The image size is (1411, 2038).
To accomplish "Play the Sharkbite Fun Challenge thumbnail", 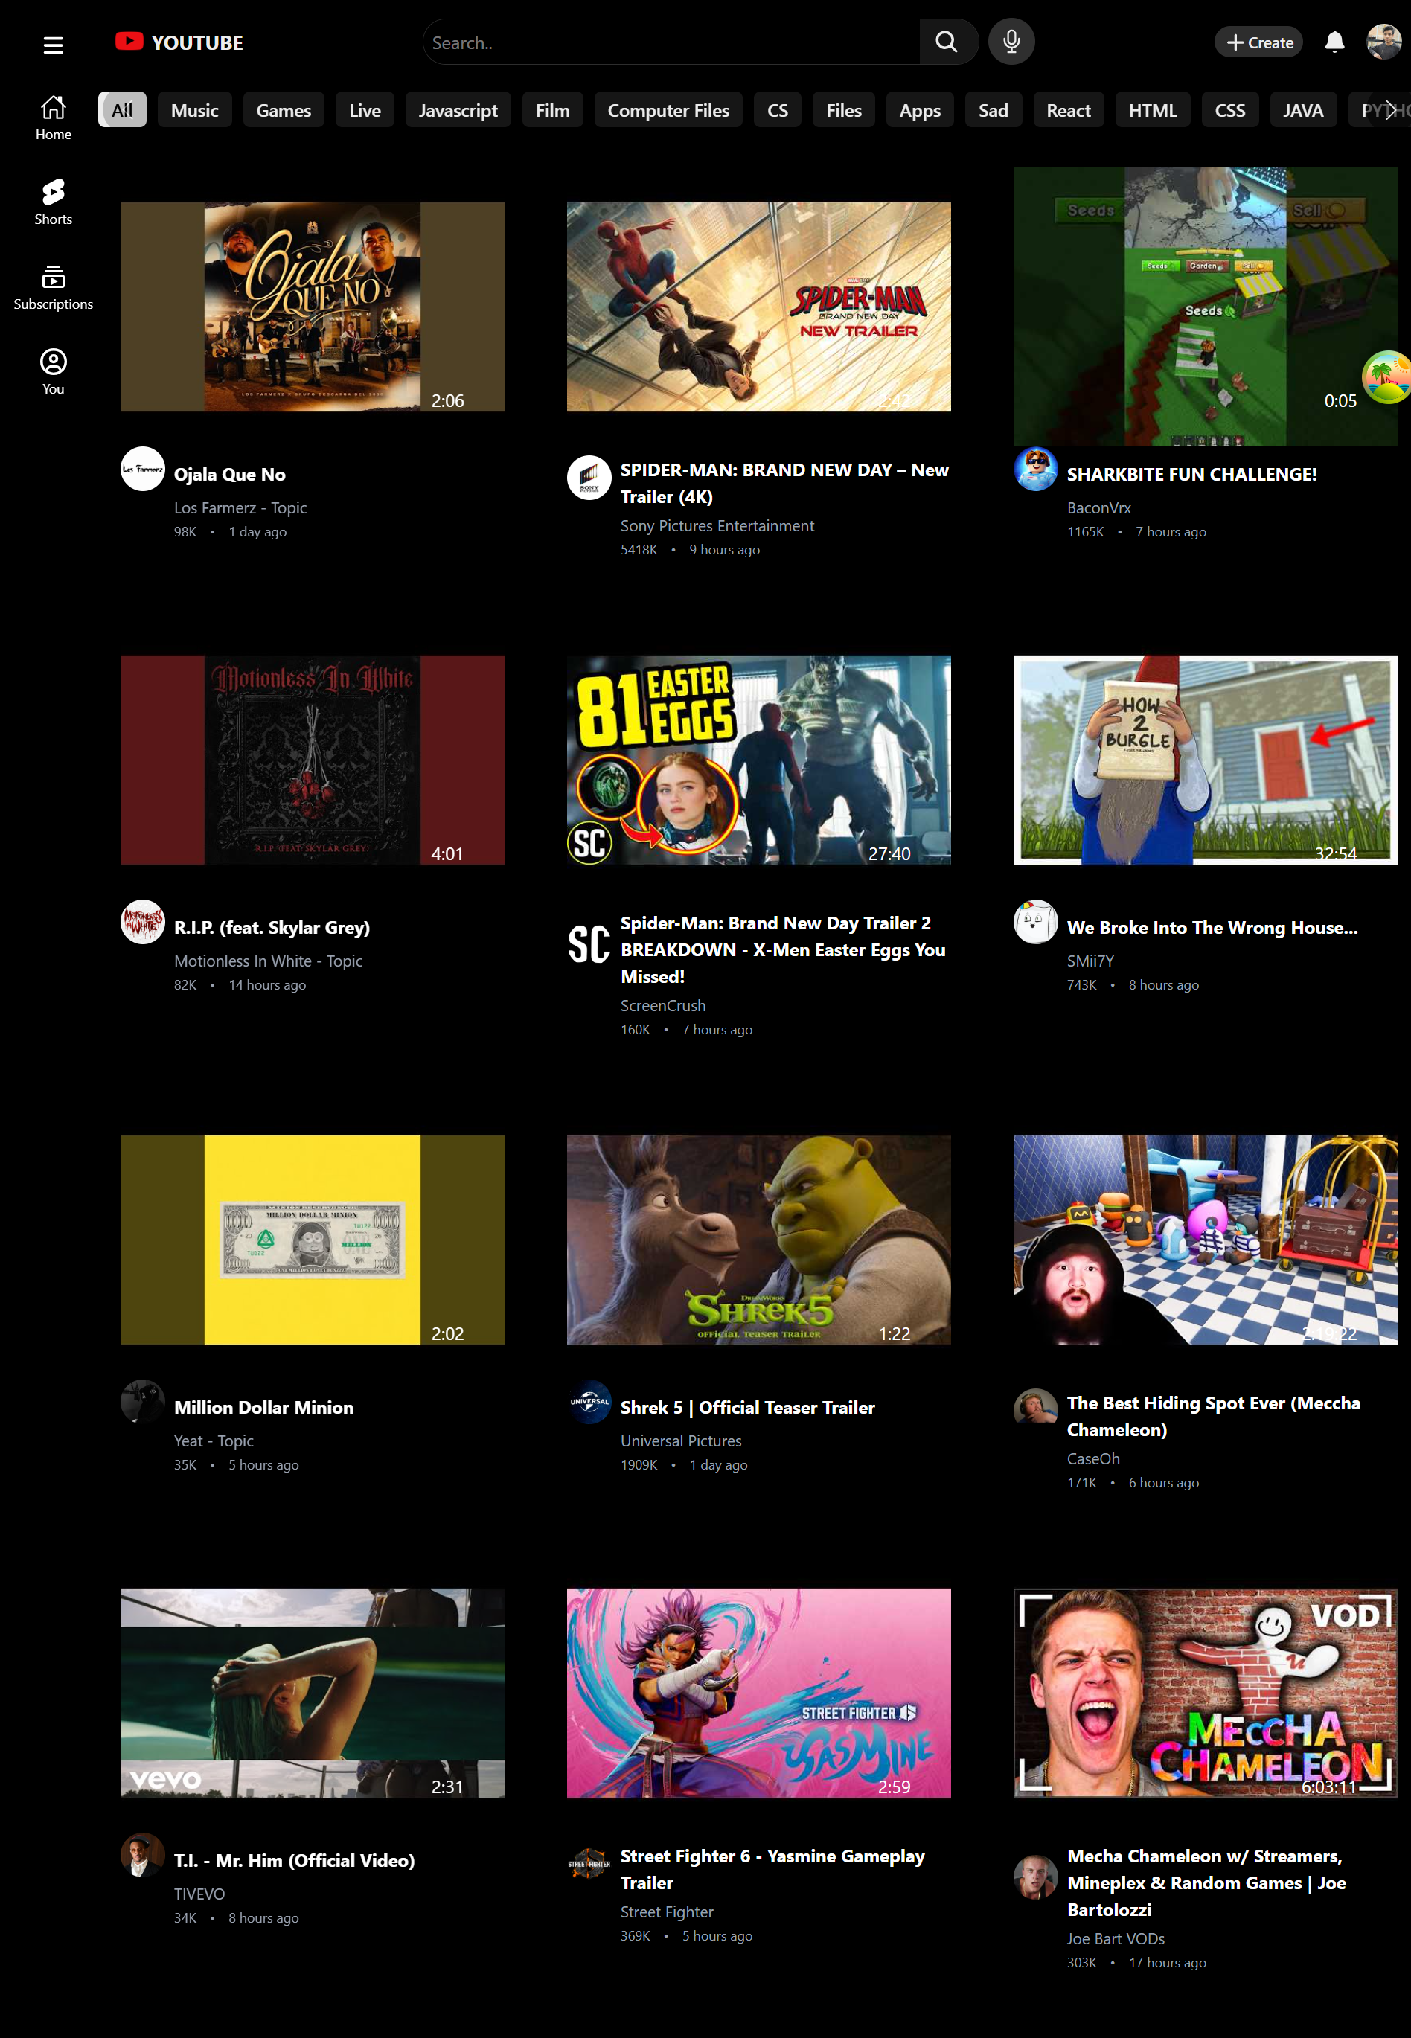I will (1205, 307).
